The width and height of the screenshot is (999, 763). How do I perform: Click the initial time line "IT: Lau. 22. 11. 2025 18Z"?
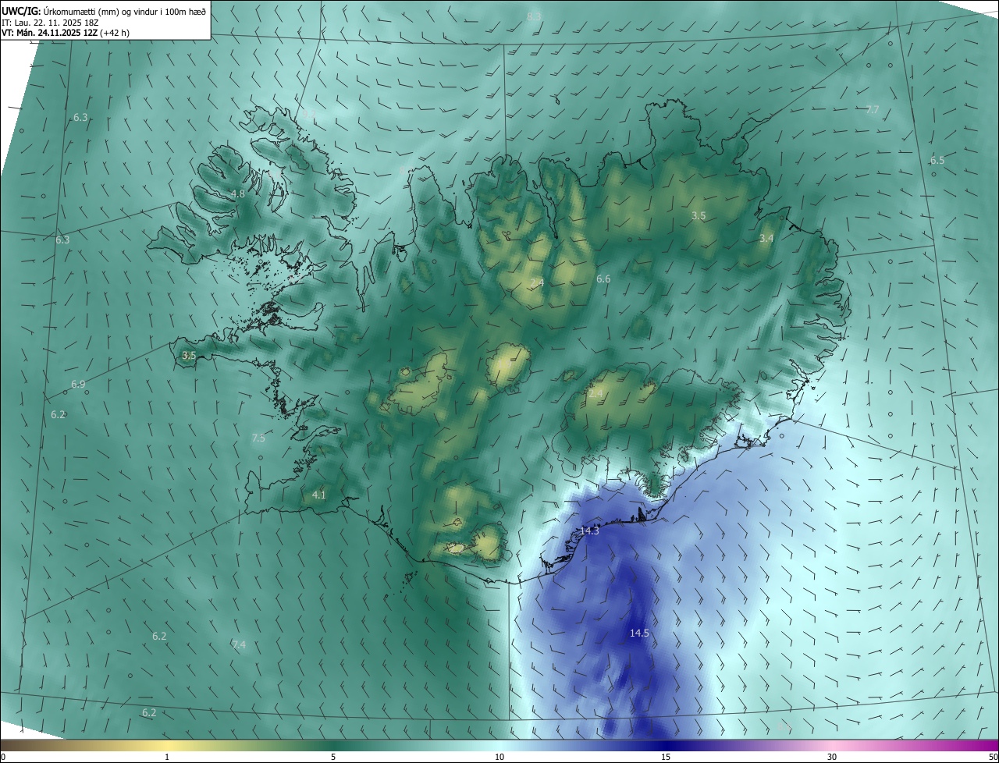(x=50, y=22)
